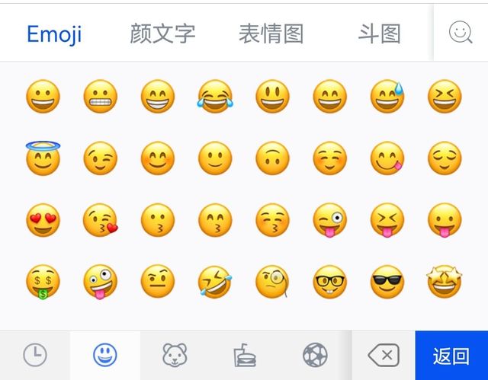This screenshot has height=380, width=488.
Task: Insert the halo angel face emoji
Action: pos(43,158)
